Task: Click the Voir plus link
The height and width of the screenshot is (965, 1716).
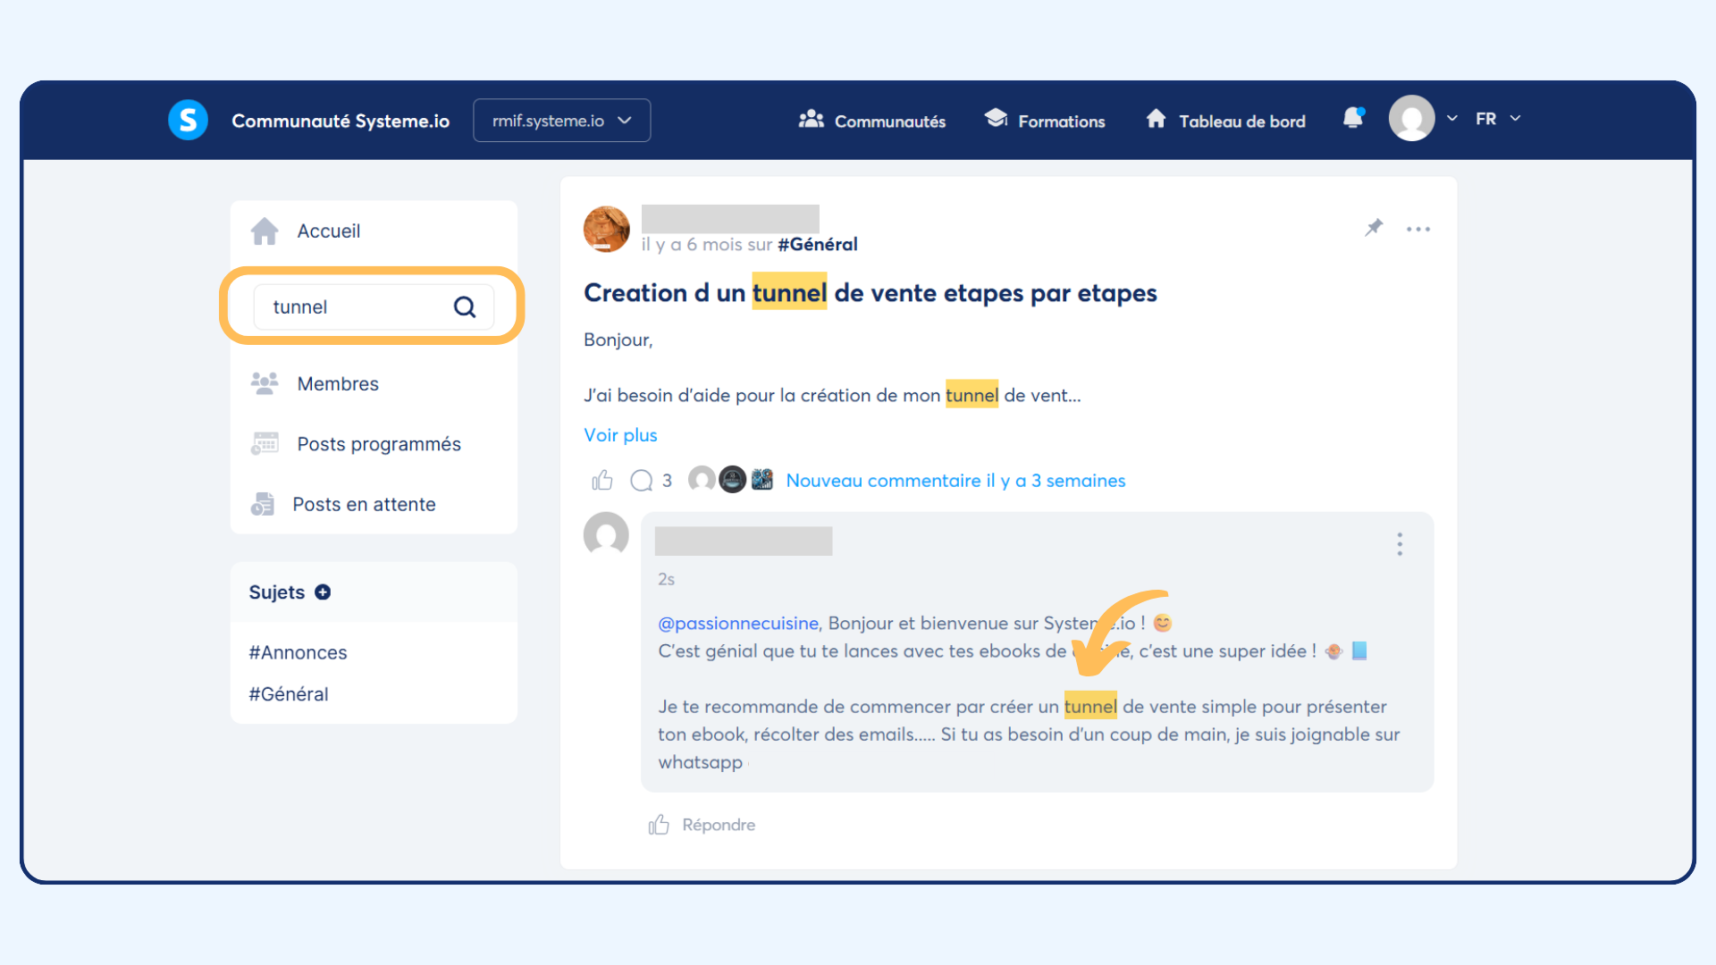Action: 620,435
